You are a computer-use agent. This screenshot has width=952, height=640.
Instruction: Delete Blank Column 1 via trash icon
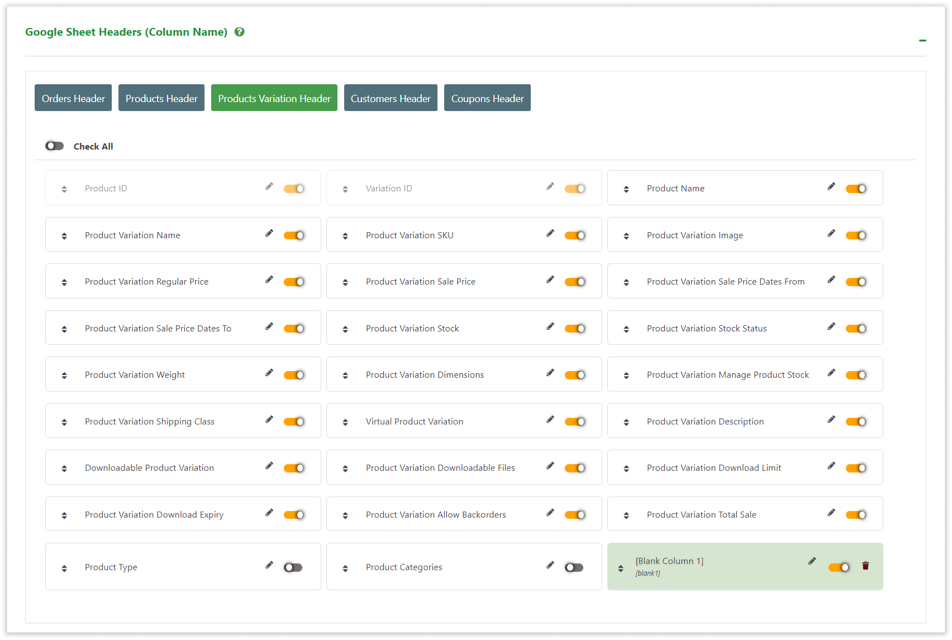(865, 565)
